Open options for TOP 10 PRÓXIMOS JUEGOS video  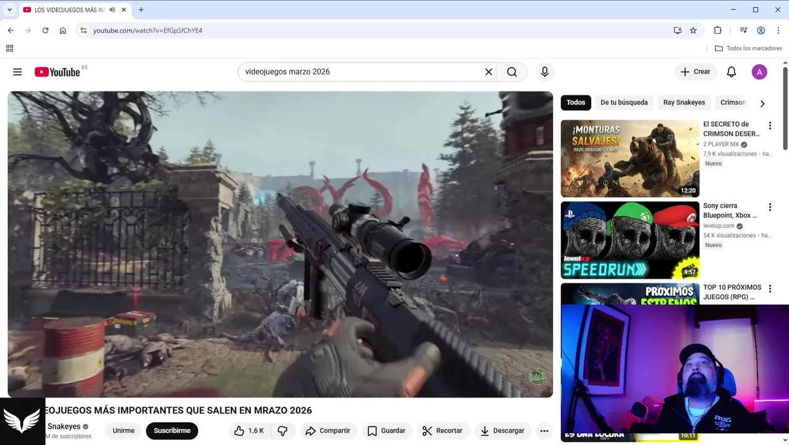tap(770, 289)
